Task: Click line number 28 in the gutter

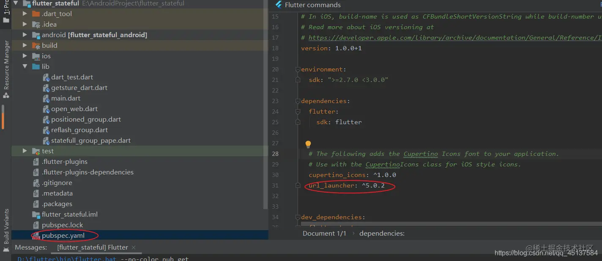Action: coord(275,154)
